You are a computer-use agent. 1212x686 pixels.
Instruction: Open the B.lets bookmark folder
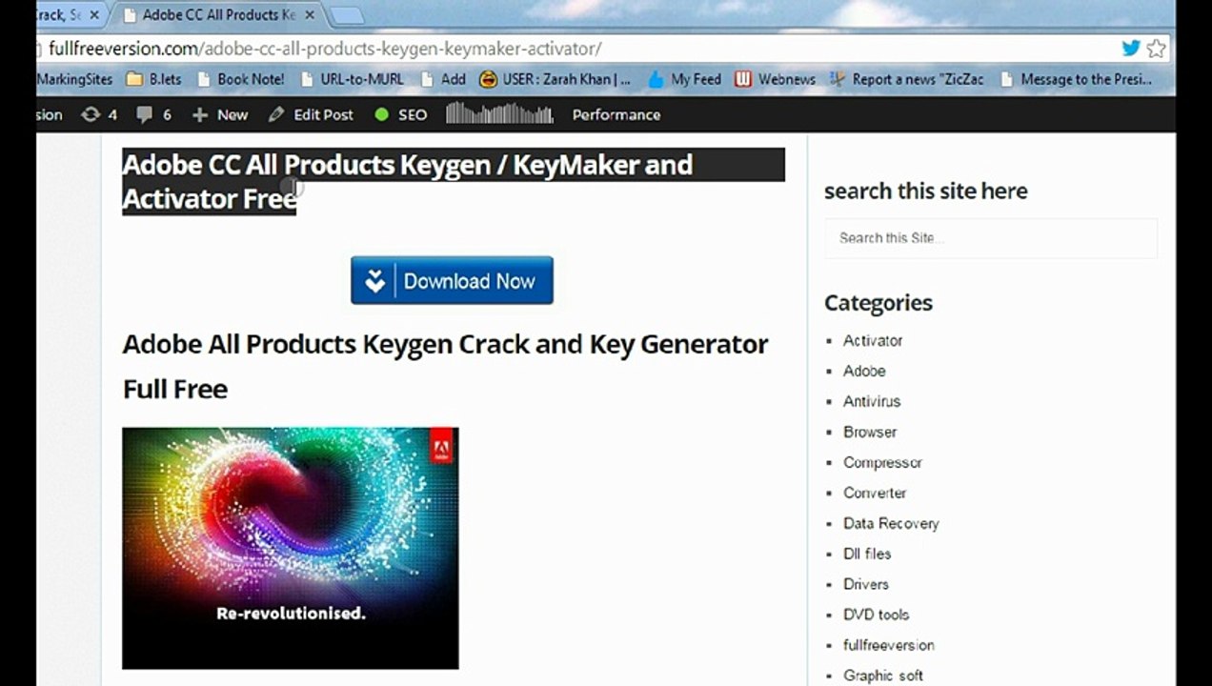click(x=153, y=79)
